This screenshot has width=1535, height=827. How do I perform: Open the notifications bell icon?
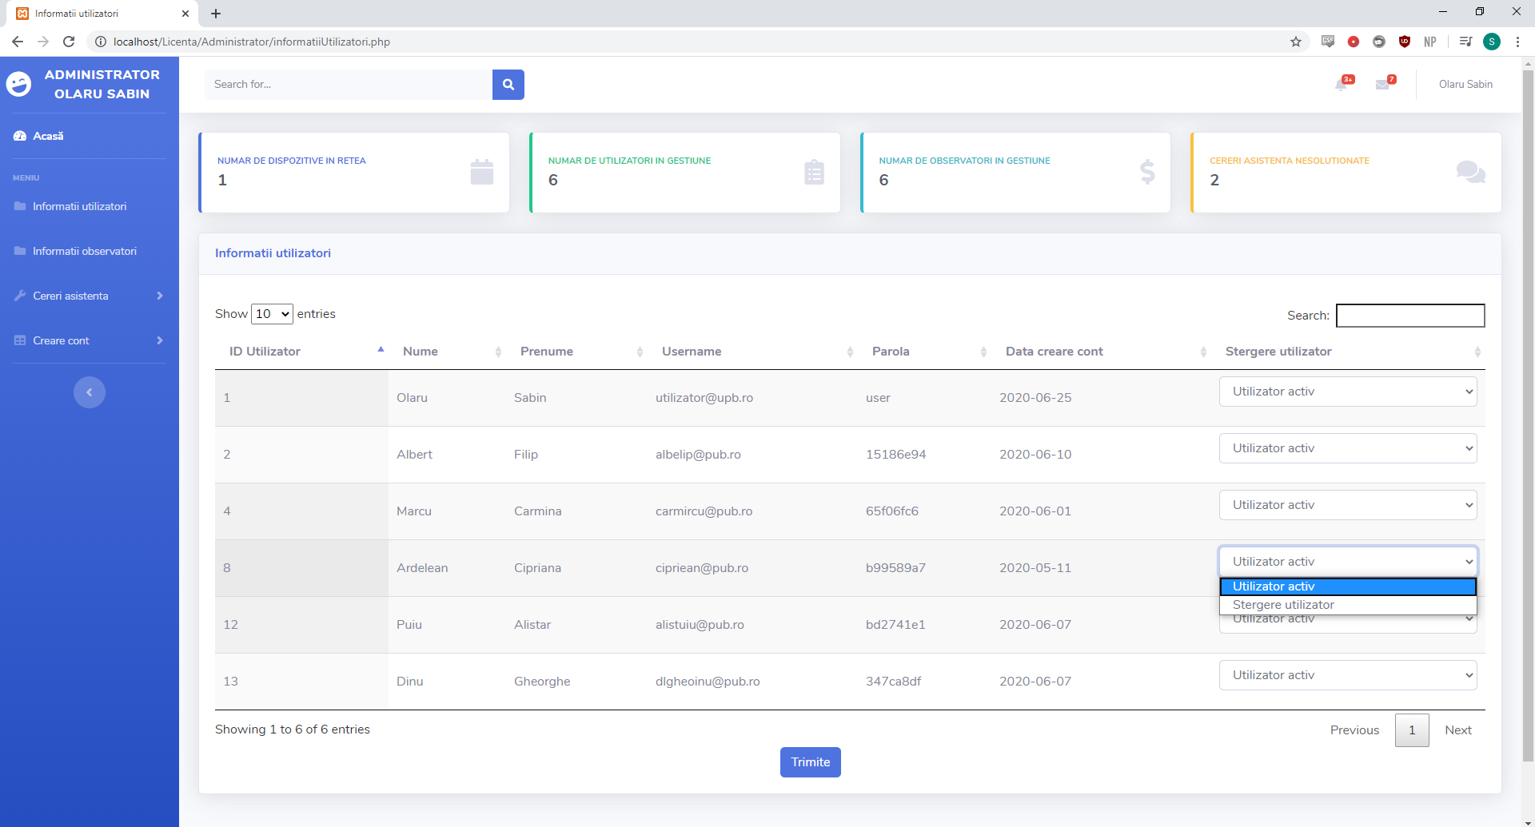(1342, 85)
